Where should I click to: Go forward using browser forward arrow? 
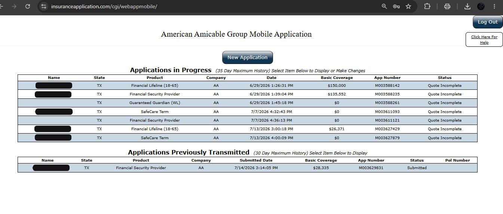click(14, 6)
